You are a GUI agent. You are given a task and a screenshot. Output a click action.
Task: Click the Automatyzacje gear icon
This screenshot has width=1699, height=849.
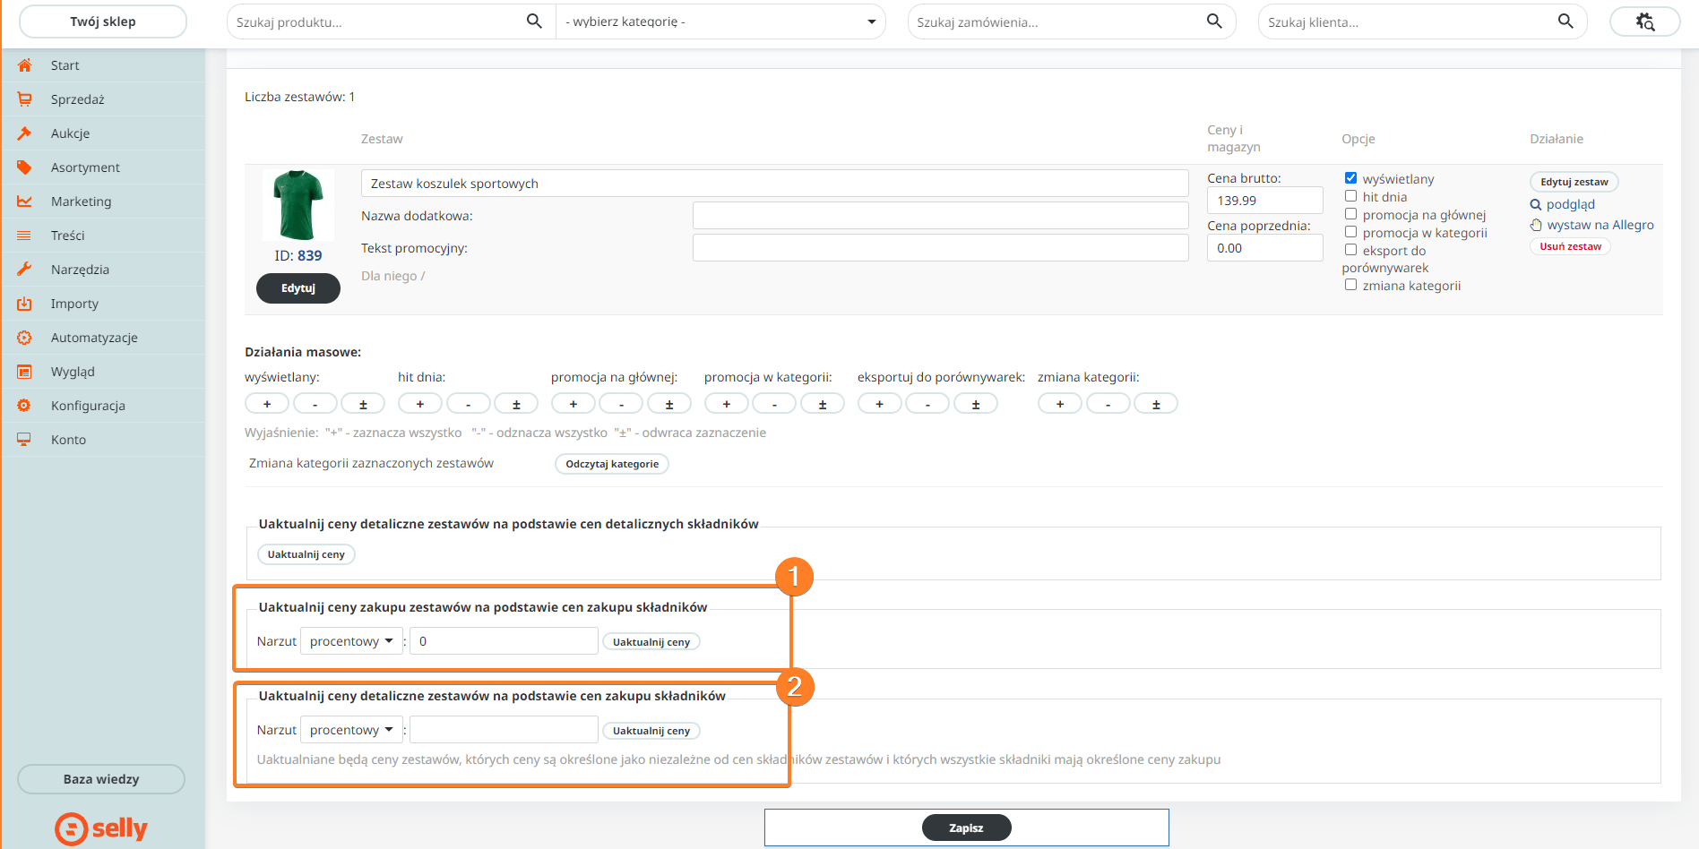tap(24, 338)
